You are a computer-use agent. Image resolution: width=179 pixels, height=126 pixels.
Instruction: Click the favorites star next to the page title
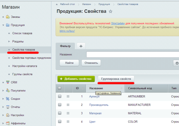click(x=111, y=12)
